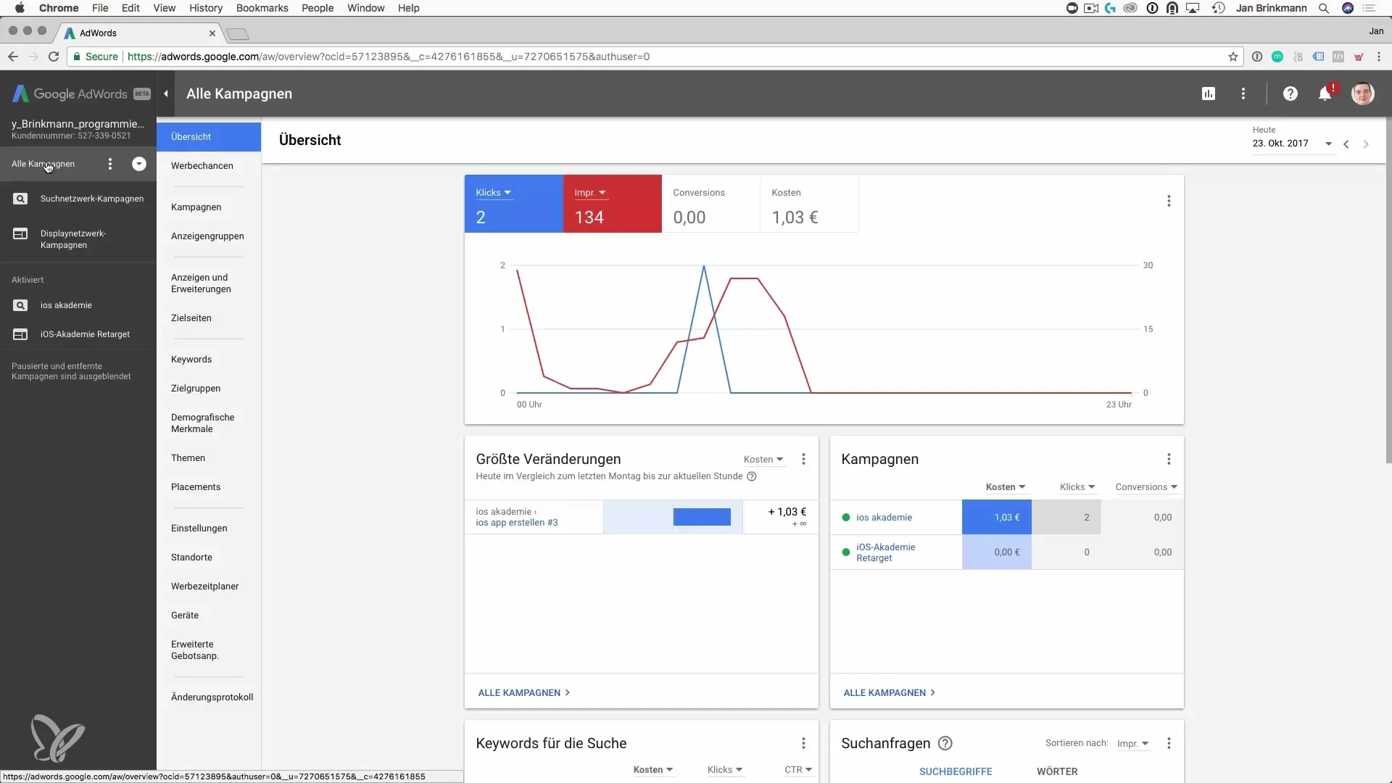Open iOS-Akademie Retarget campaign in sidebar

[78, 334]
